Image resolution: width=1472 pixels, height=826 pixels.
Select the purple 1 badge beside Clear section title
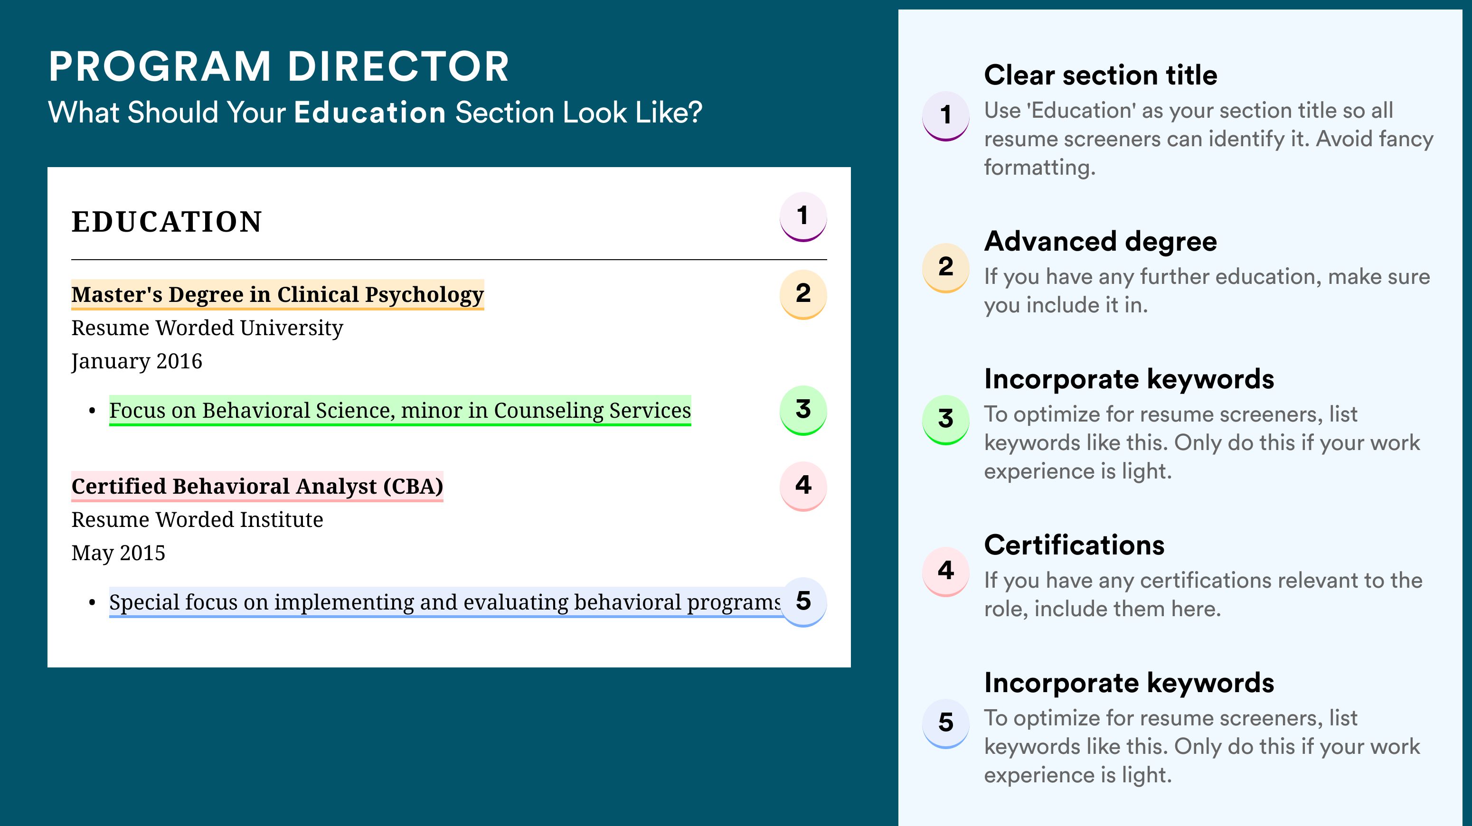point(946,116)
